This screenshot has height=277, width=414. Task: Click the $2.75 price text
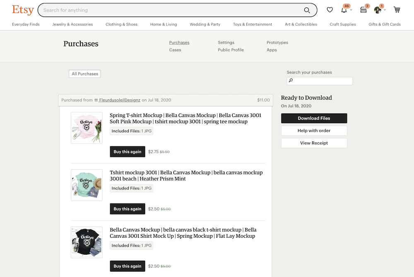(153, 152)
